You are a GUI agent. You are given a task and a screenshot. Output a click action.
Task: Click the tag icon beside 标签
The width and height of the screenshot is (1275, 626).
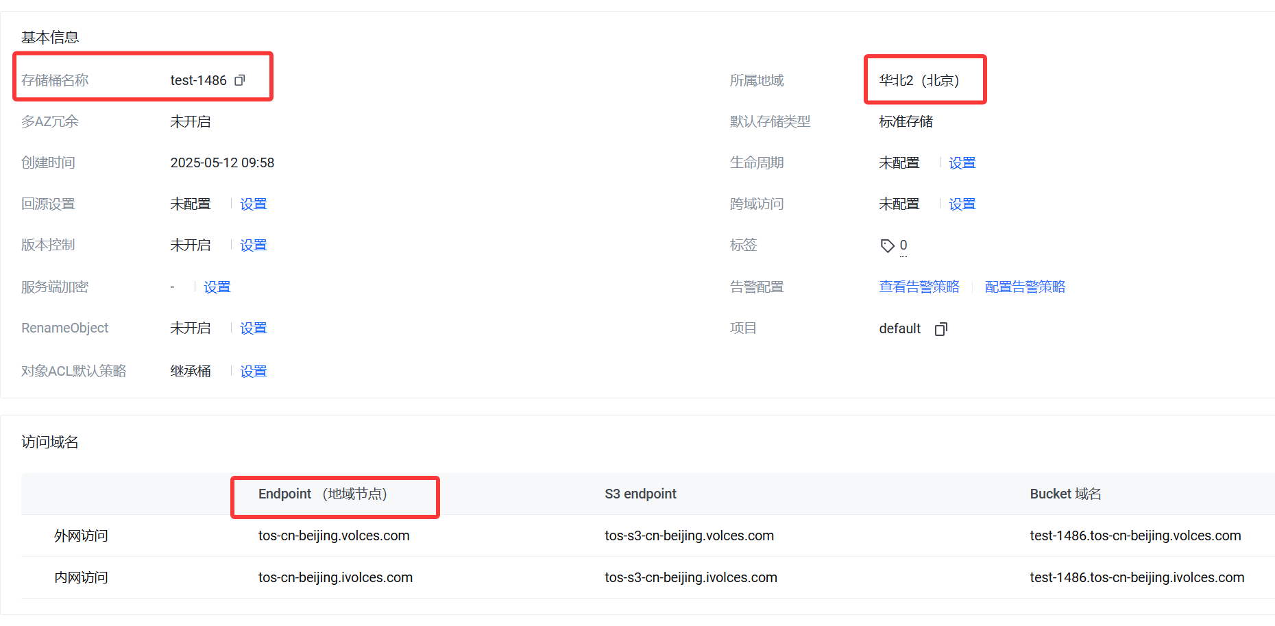(x=887, y=245)
